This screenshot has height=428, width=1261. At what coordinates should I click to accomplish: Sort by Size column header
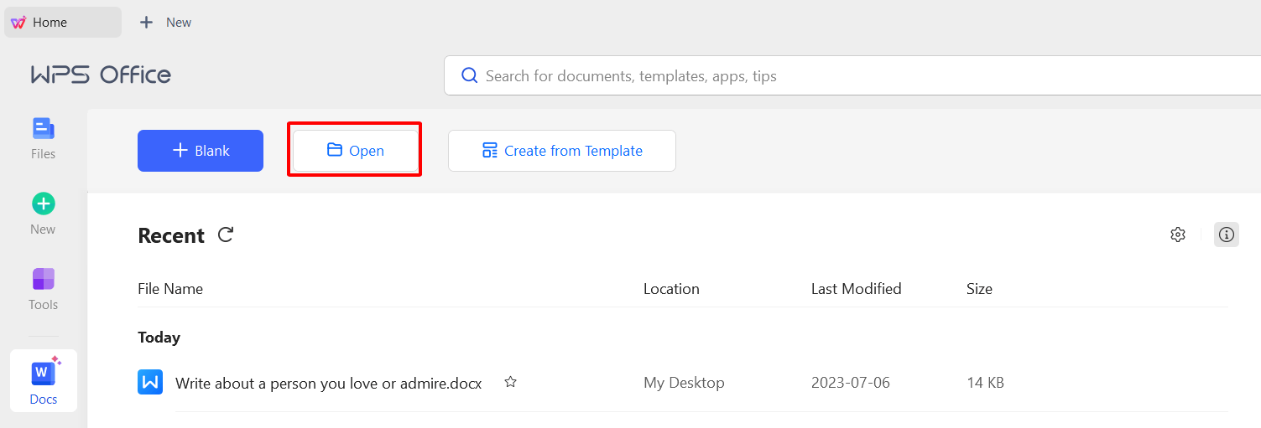(x=979, y=289)
